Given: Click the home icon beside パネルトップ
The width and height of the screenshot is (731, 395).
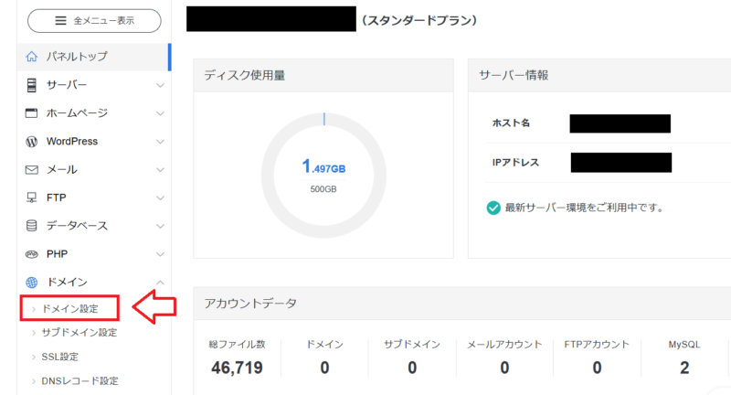Looking at the screenshot, I should (x=31, y=57).
